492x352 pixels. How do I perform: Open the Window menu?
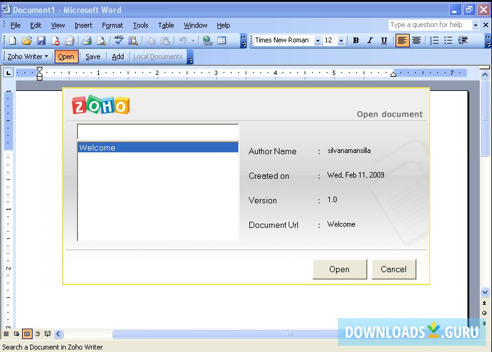(x=195, y=25)
